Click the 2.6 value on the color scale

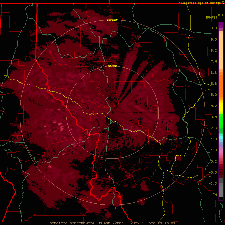tap(214, 128)
